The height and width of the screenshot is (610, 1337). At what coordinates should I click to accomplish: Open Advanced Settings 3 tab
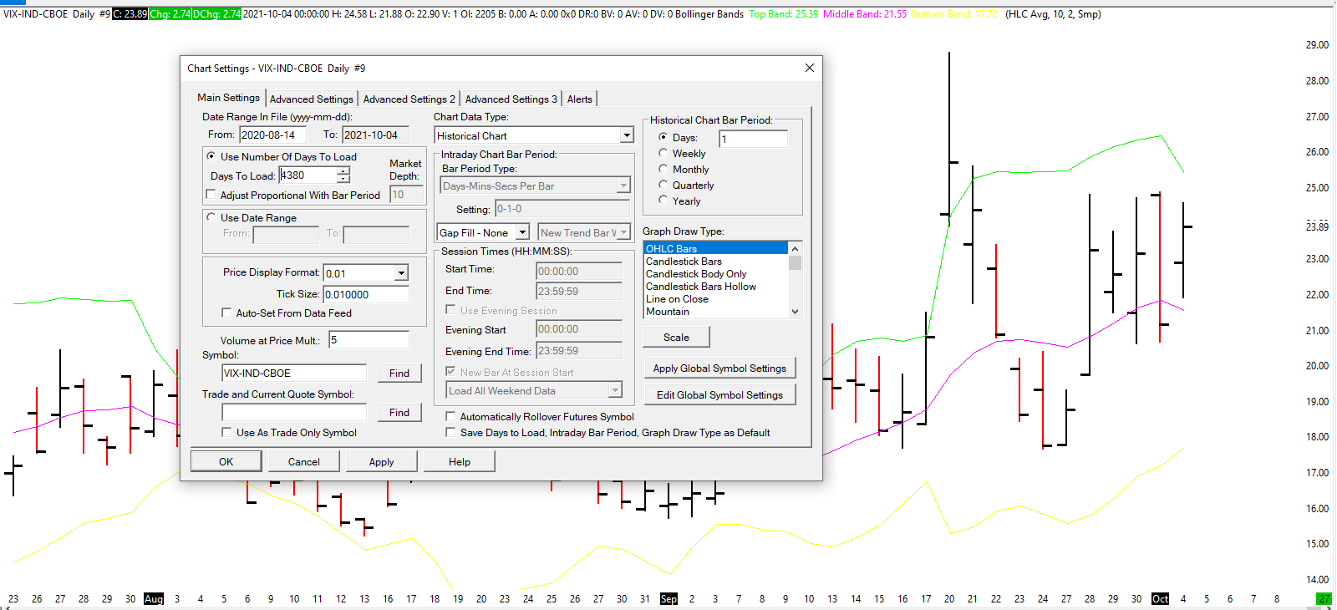pyautogui.click(x=511, y=99)
